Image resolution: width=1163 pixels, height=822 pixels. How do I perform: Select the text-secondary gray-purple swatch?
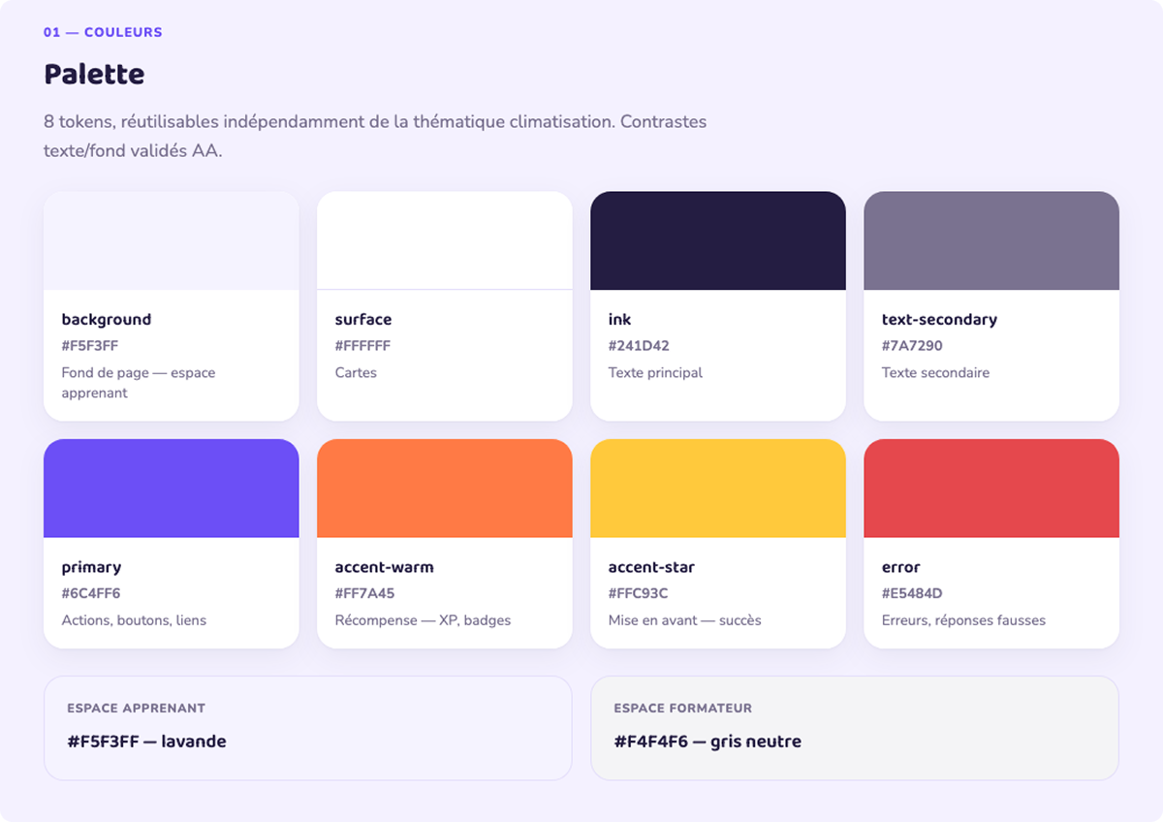click(991, 240)
